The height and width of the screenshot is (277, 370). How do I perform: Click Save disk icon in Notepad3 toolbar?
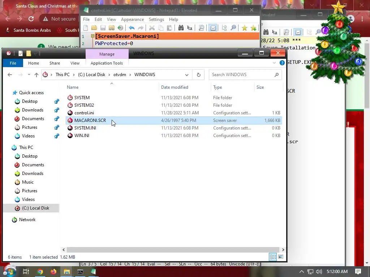[103, 28]
